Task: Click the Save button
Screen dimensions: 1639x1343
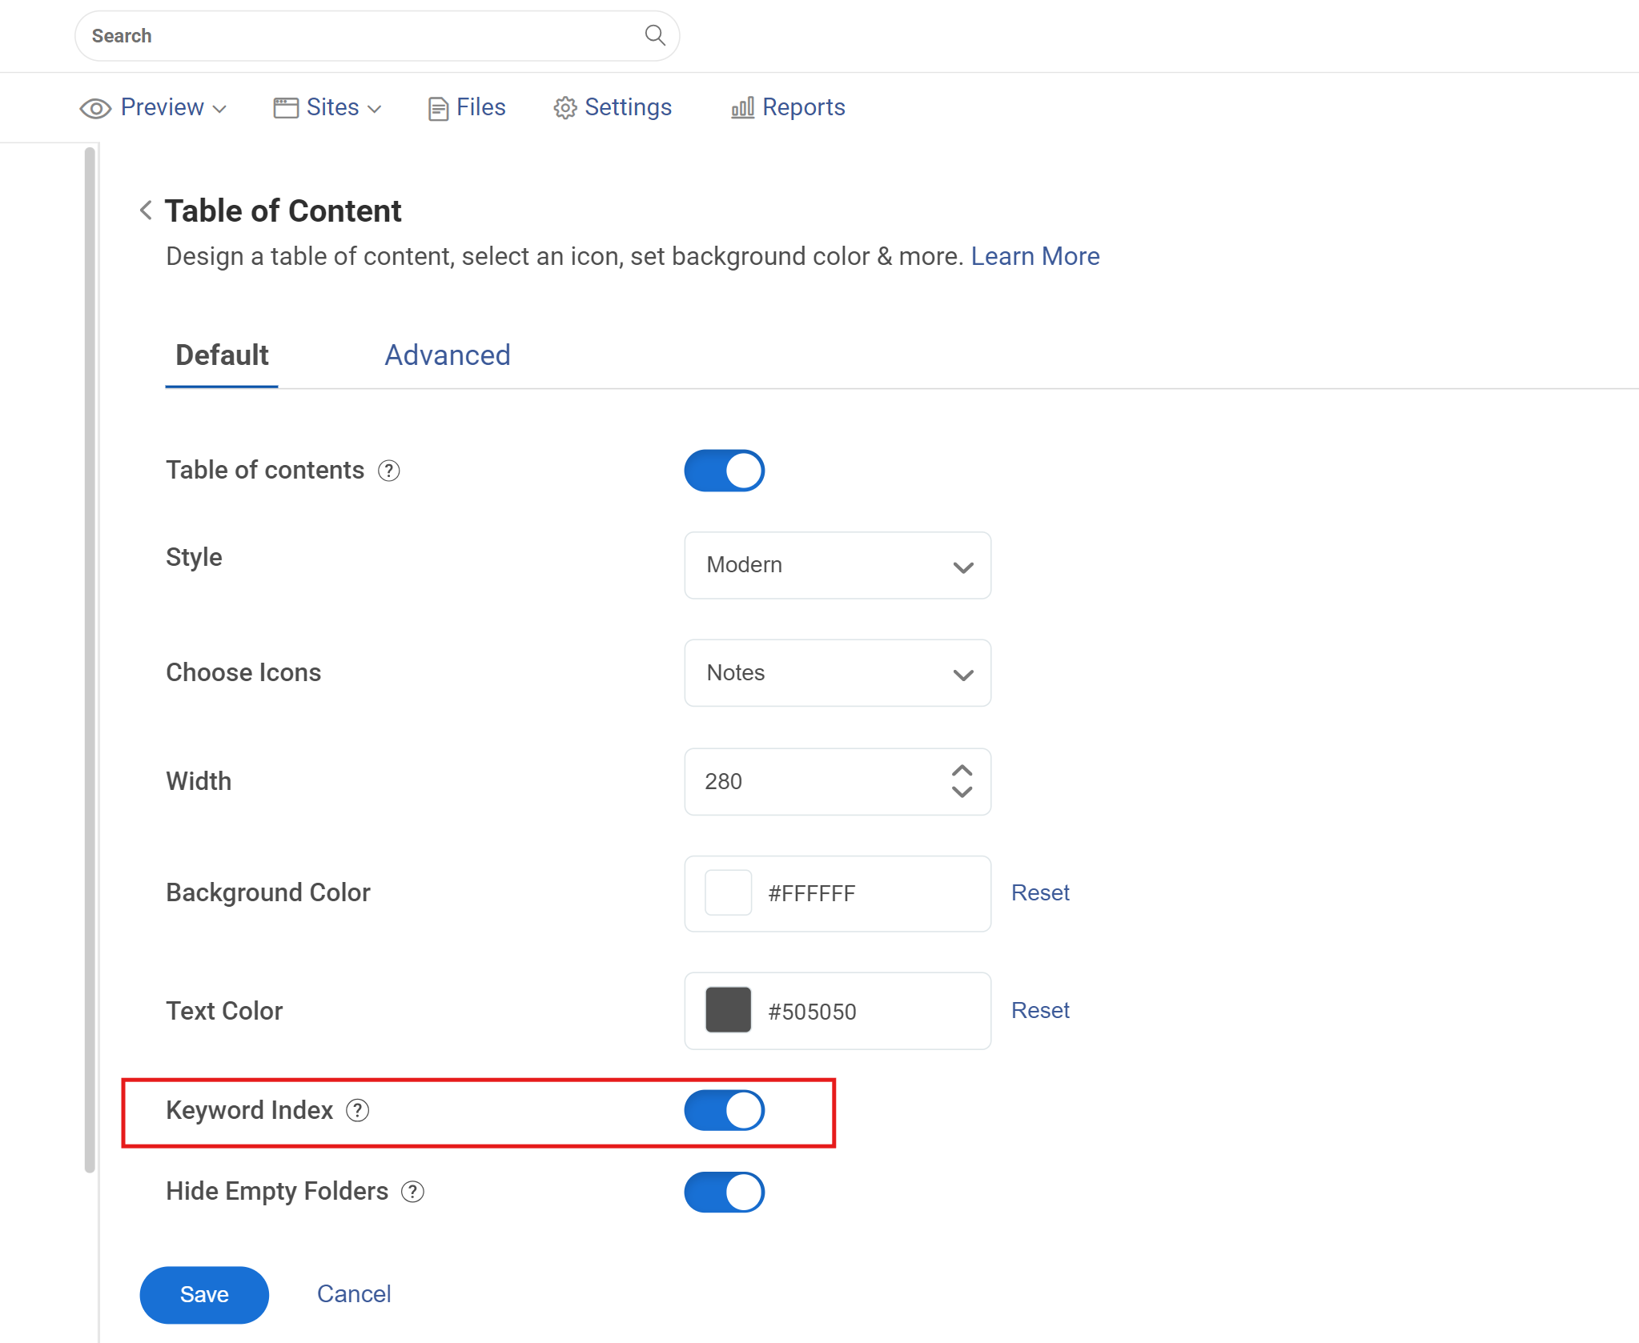Action: [x=204, y=1294]
